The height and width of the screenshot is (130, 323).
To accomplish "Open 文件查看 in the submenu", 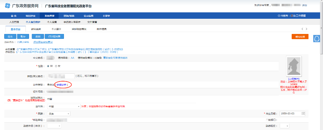I will click(x=92, y=22).
